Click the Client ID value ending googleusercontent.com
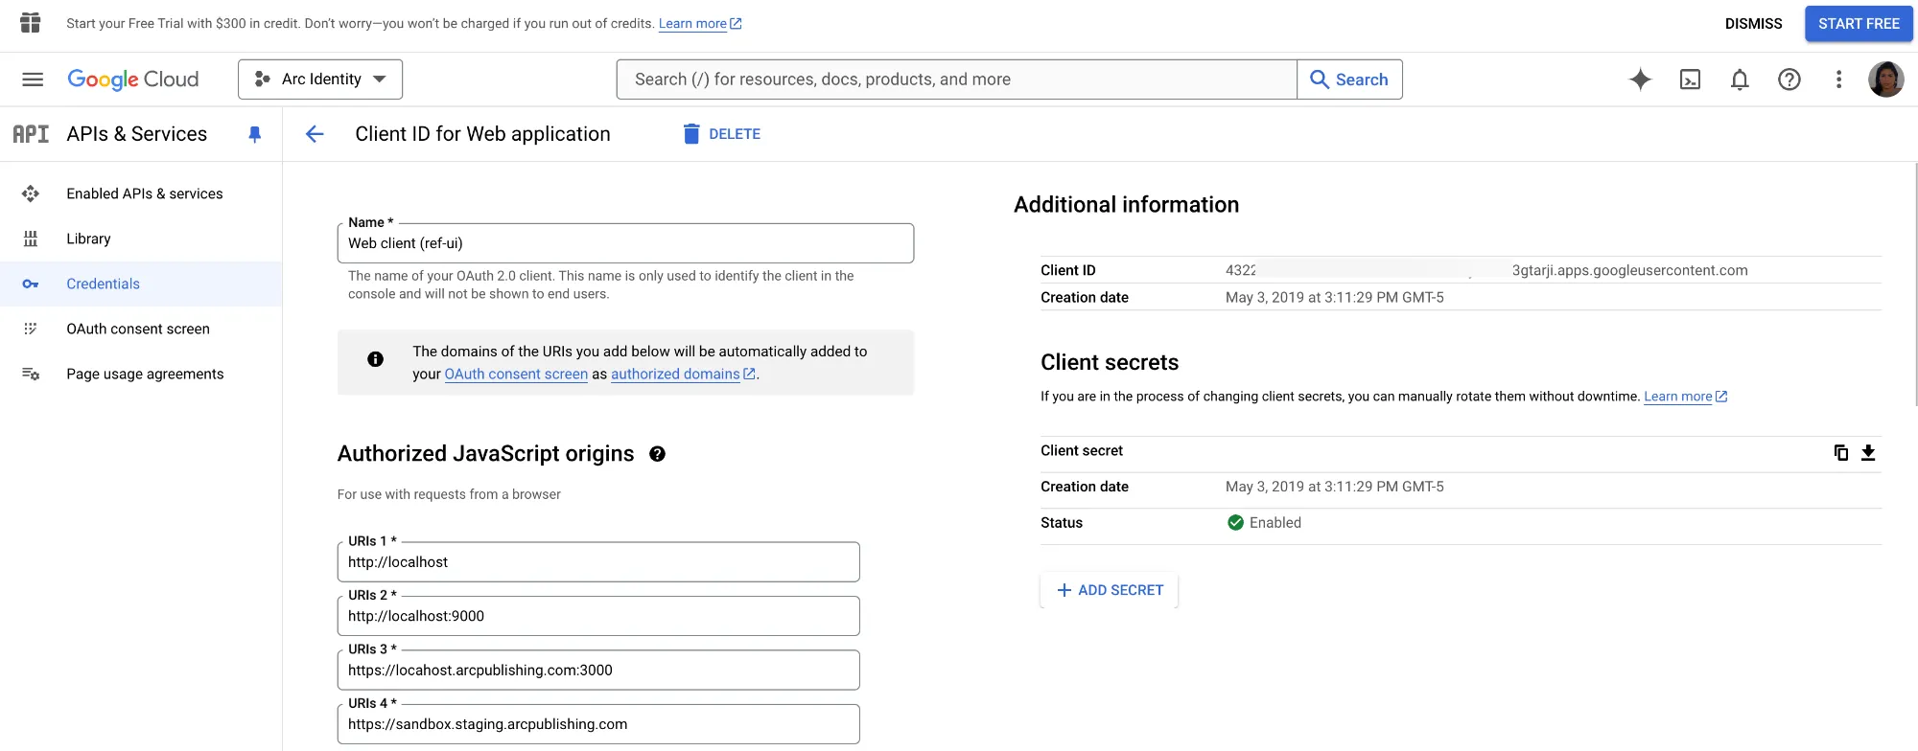 pyautogui.click(x=1486, y=270)
